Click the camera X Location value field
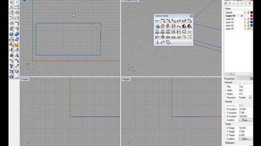 [246, 109]
